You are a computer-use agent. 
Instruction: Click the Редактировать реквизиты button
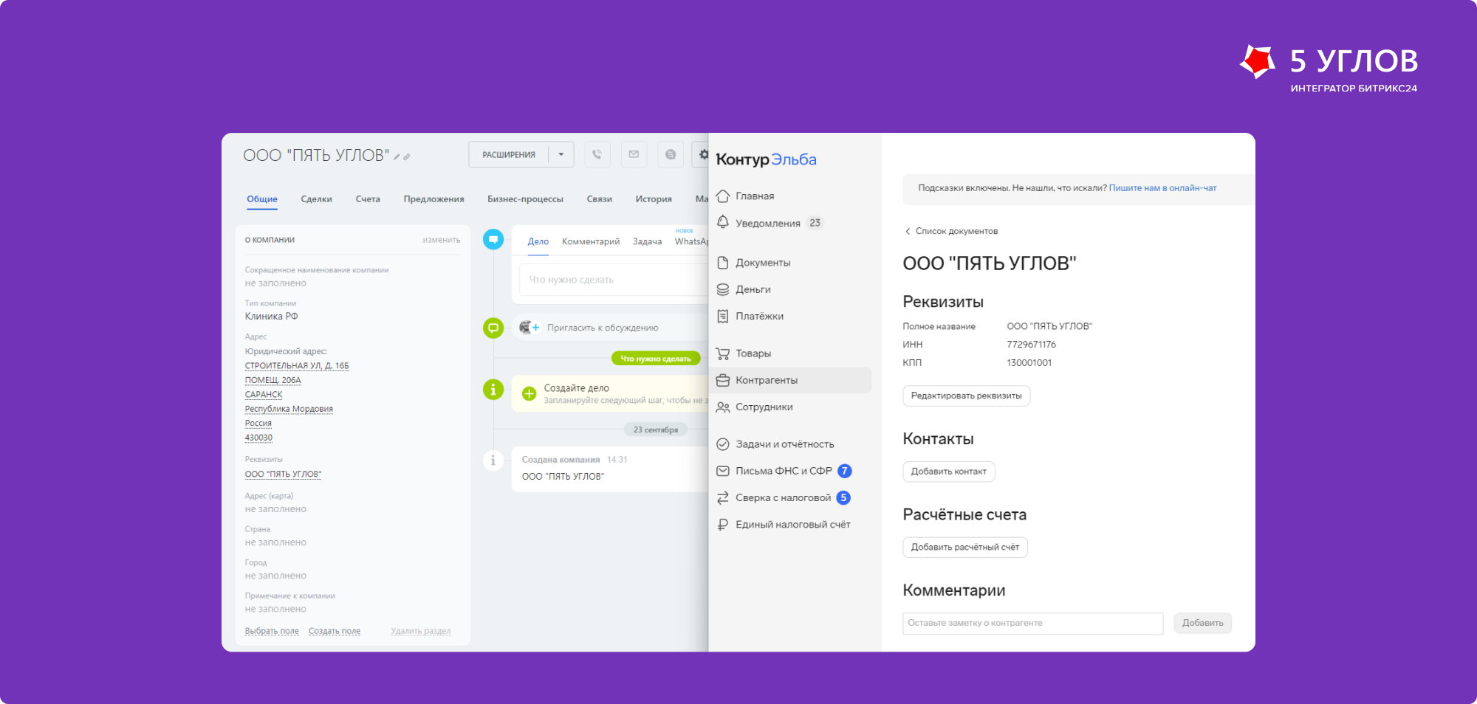[966, 396]
